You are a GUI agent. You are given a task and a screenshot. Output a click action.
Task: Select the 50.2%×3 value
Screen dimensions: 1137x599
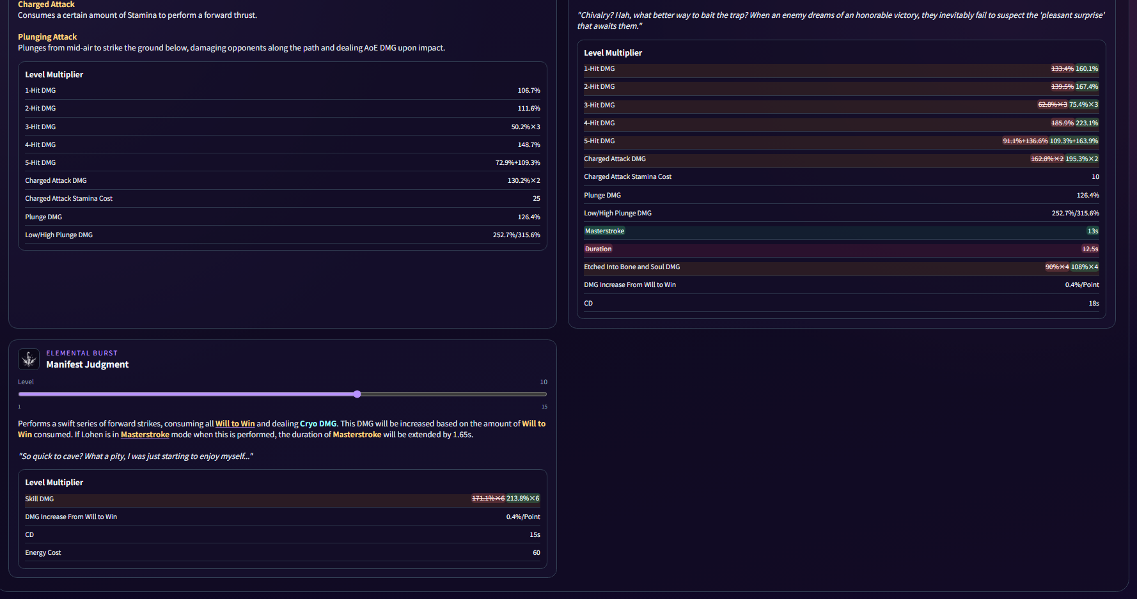pyautogui.click(x=526, y=127)
